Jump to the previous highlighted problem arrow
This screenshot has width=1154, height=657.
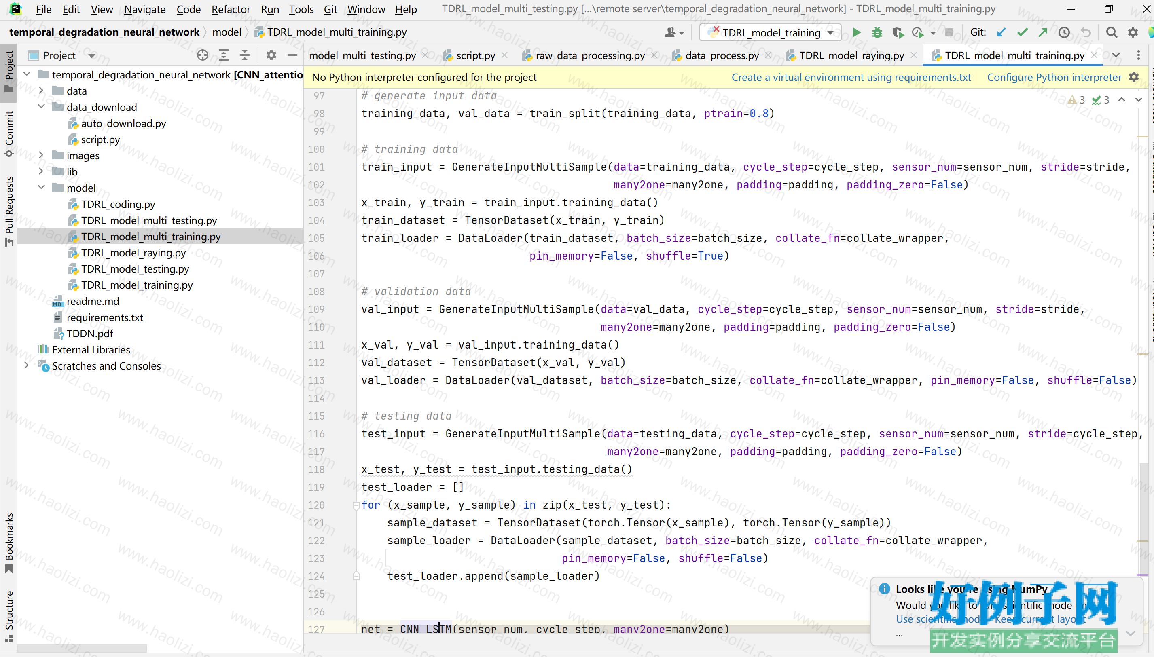(1122, 100)
